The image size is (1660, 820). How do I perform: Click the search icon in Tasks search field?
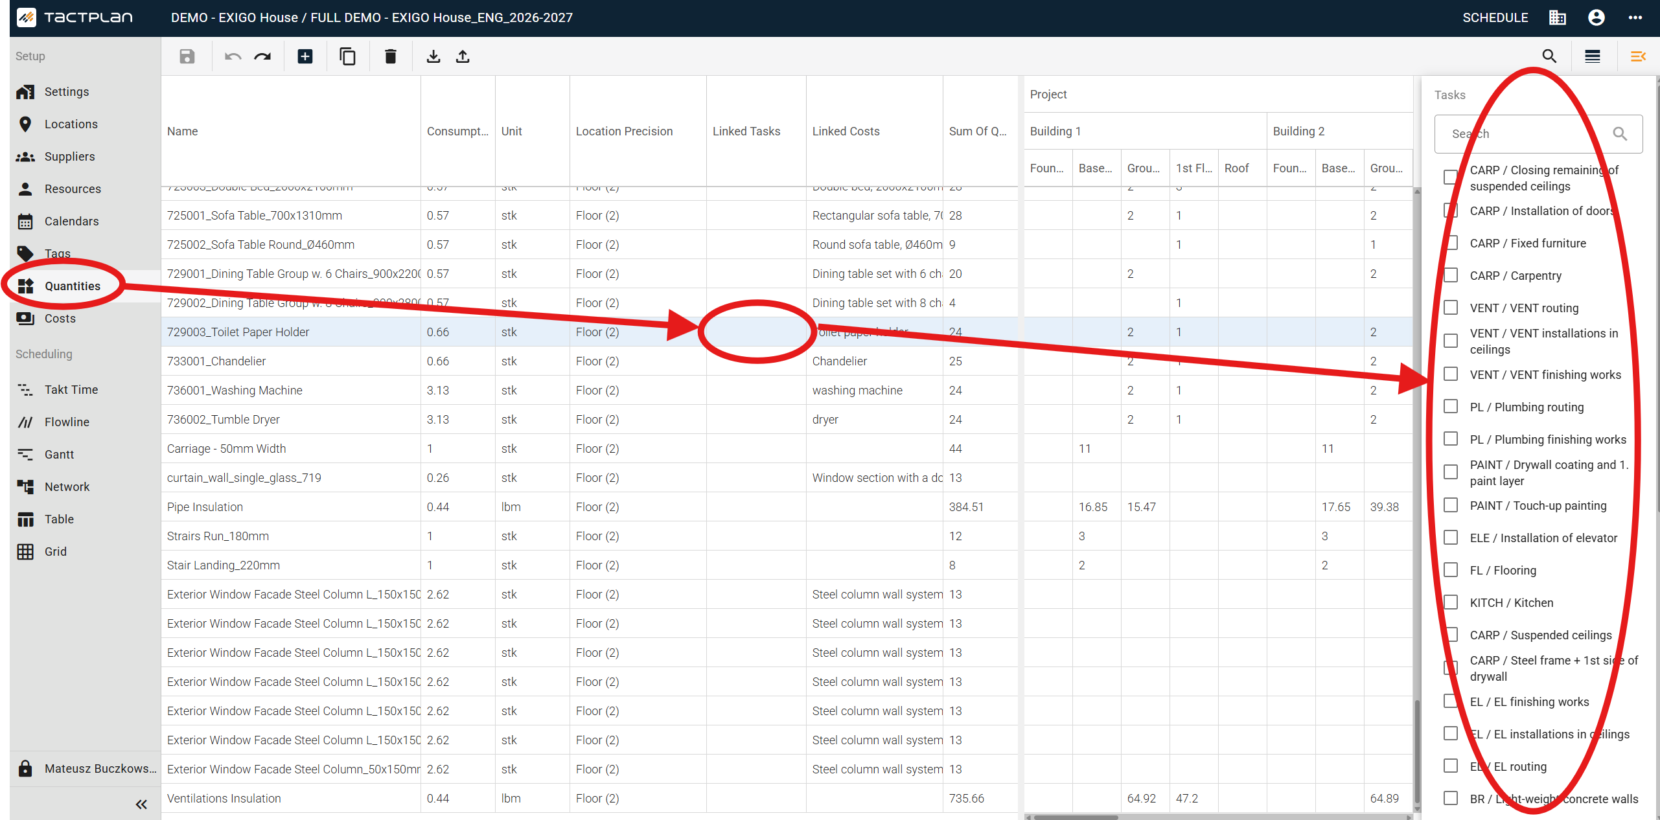click(1620, 133)
